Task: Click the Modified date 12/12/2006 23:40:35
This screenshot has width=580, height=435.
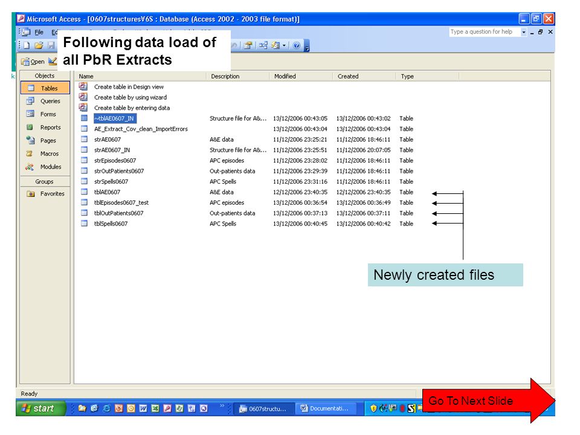Action: point(300,192)
